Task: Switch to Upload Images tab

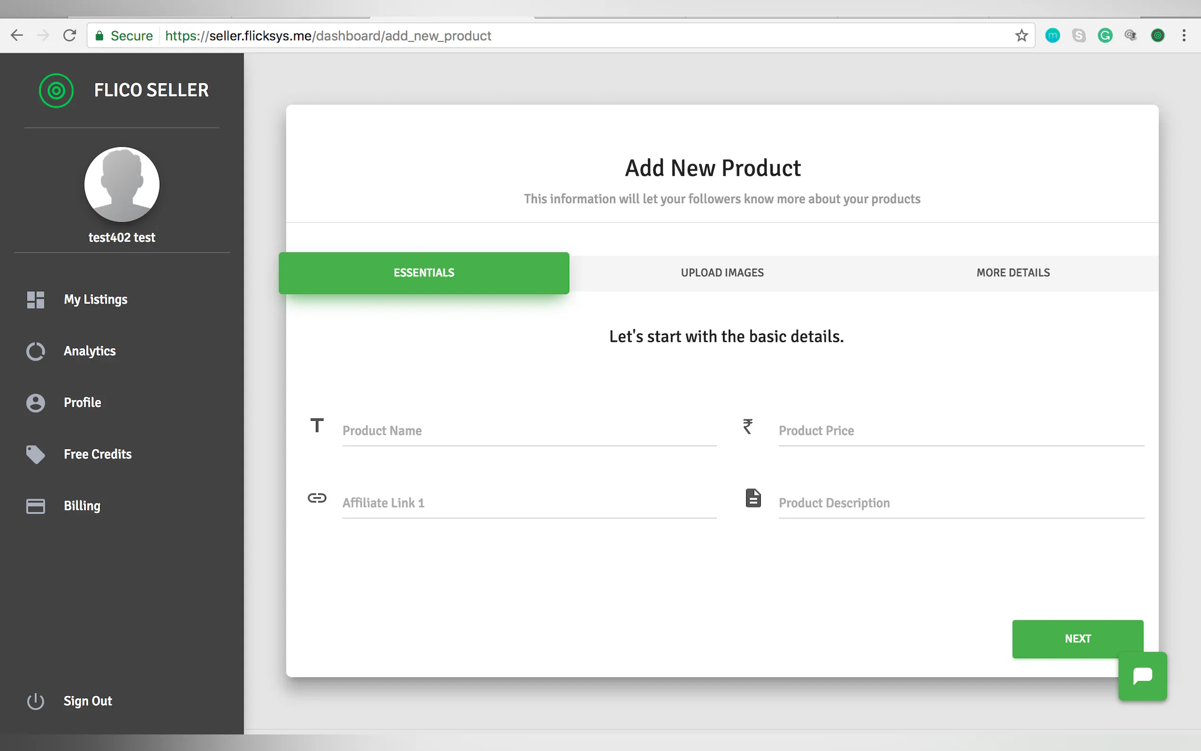Action: click(x=722, y=273)
